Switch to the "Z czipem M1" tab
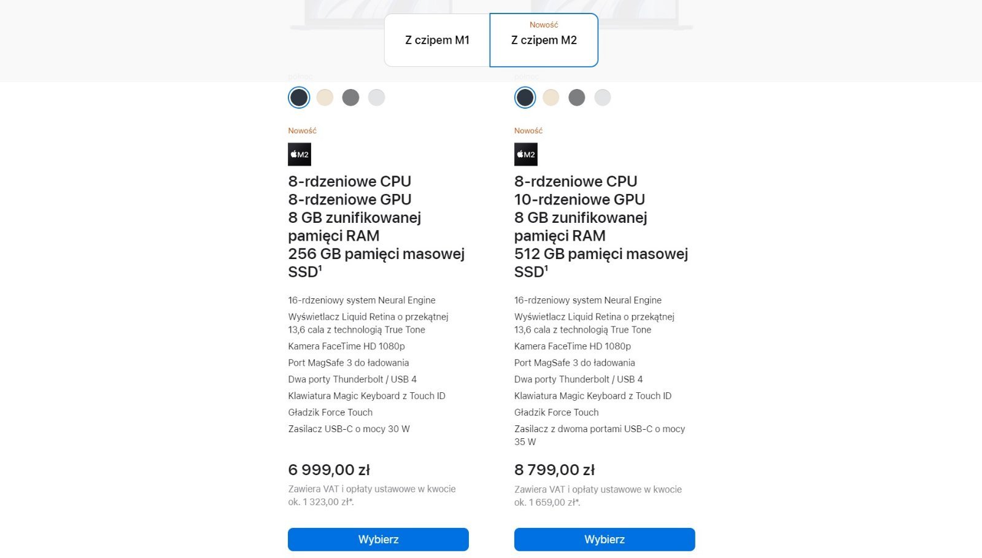982x558 pixels. point(437,40)
